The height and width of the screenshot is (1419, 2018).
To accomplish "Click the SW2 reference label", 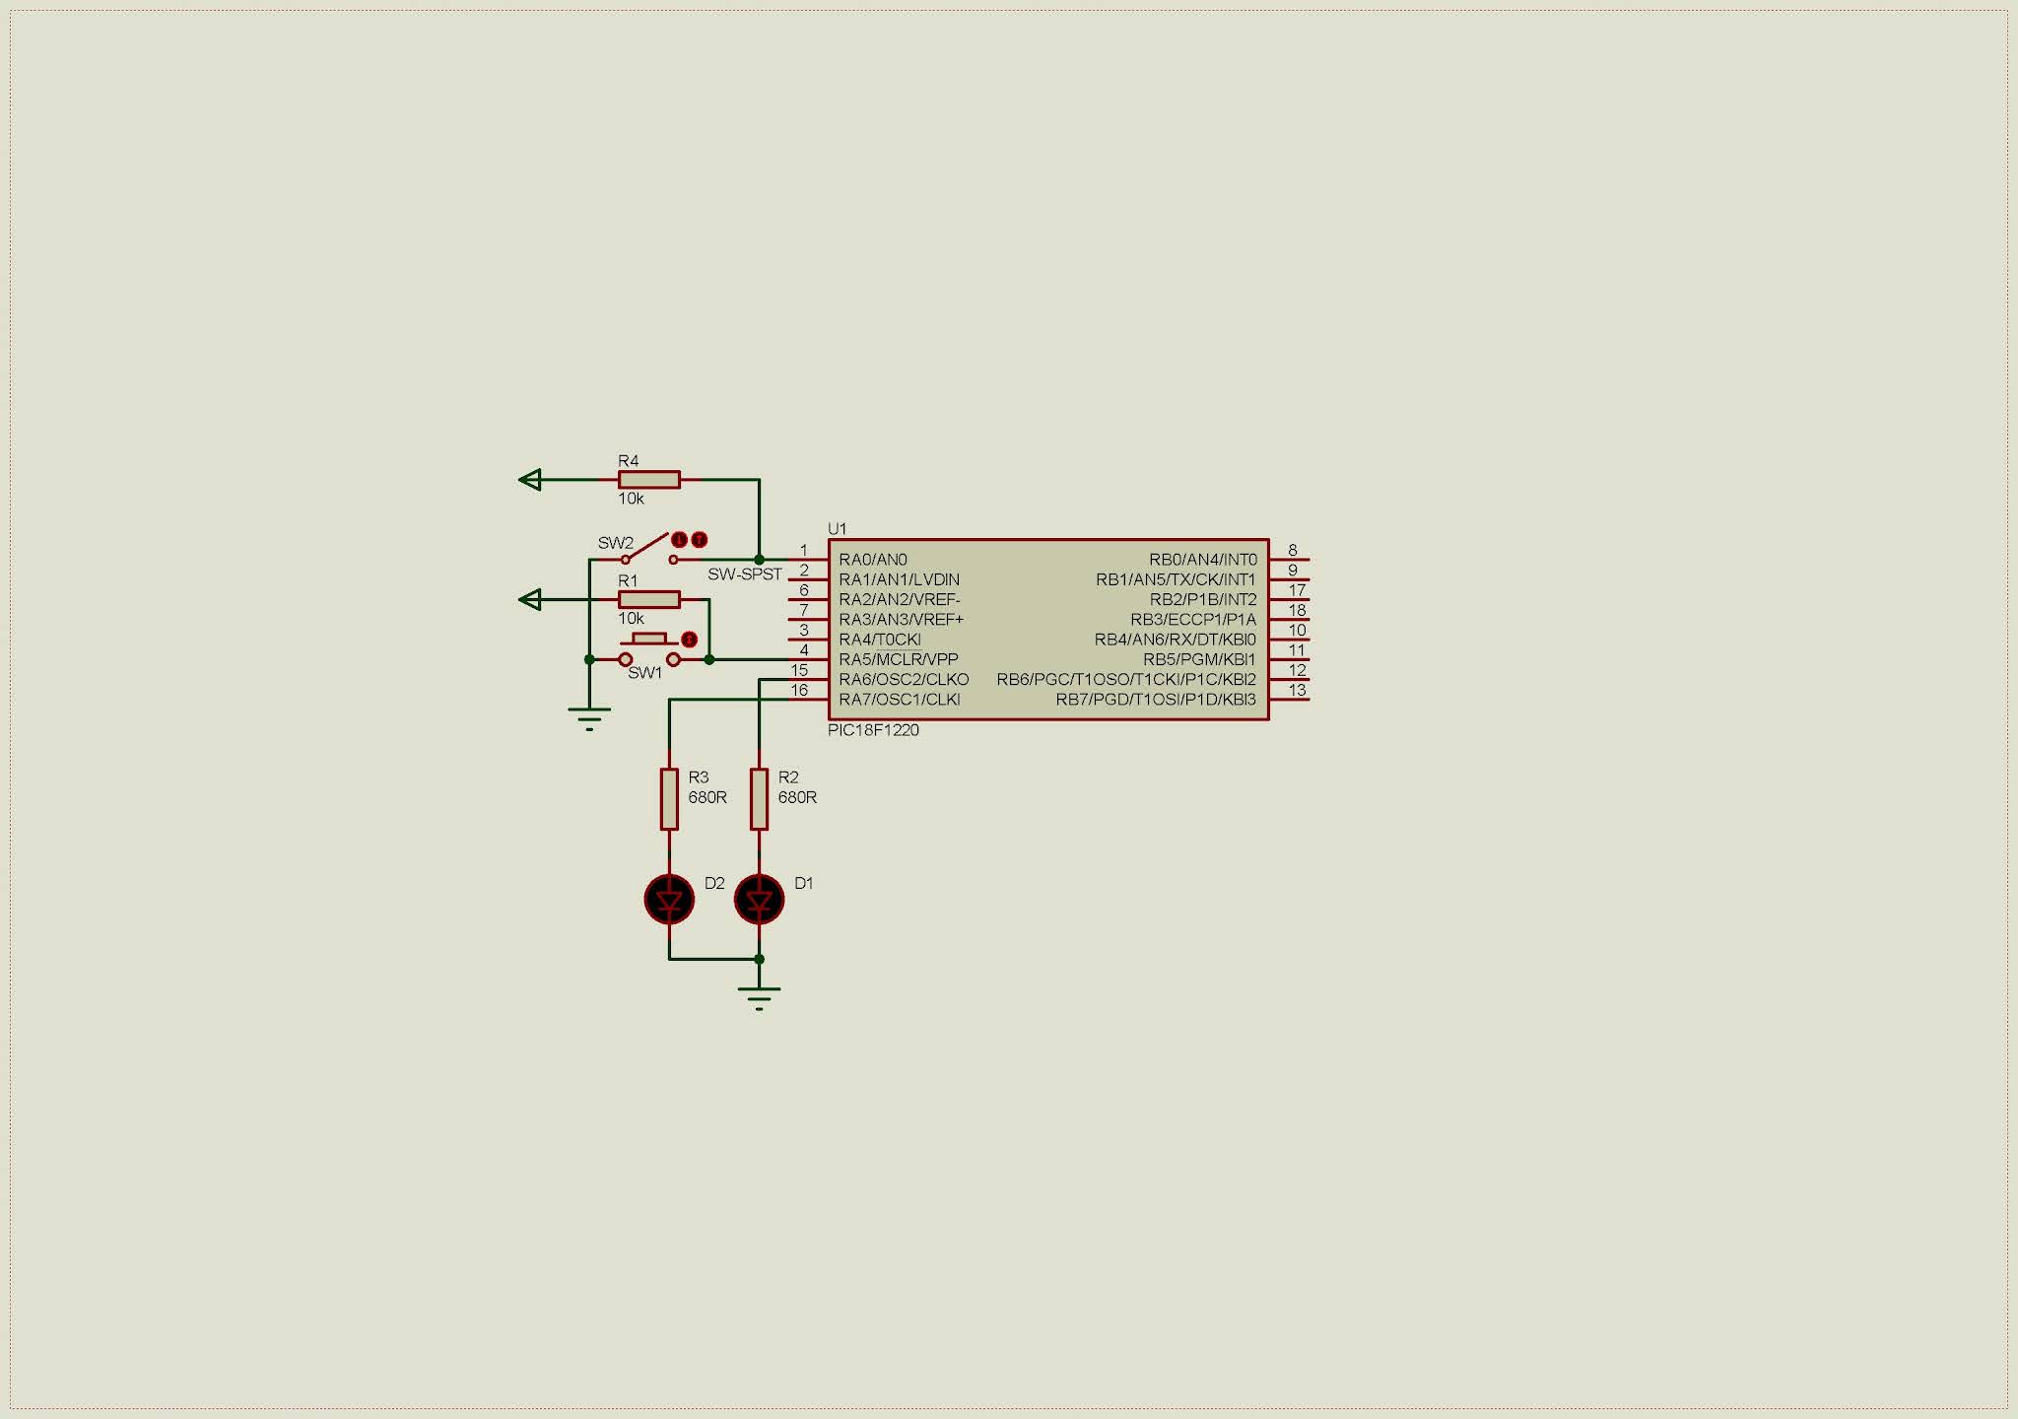I will point(616,543).
